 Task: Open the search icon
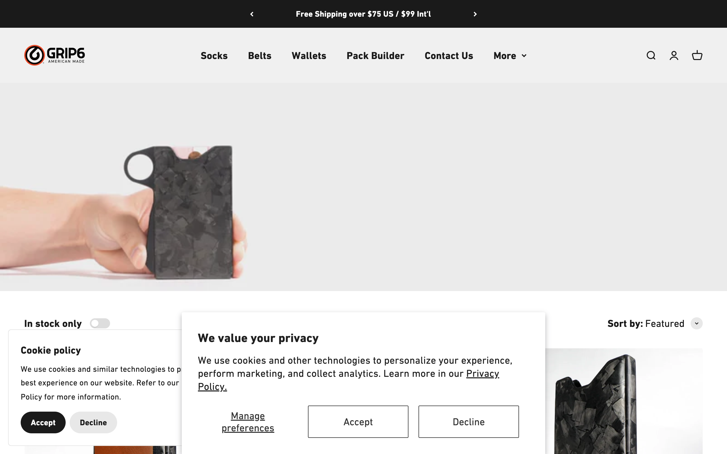[651, 55]
